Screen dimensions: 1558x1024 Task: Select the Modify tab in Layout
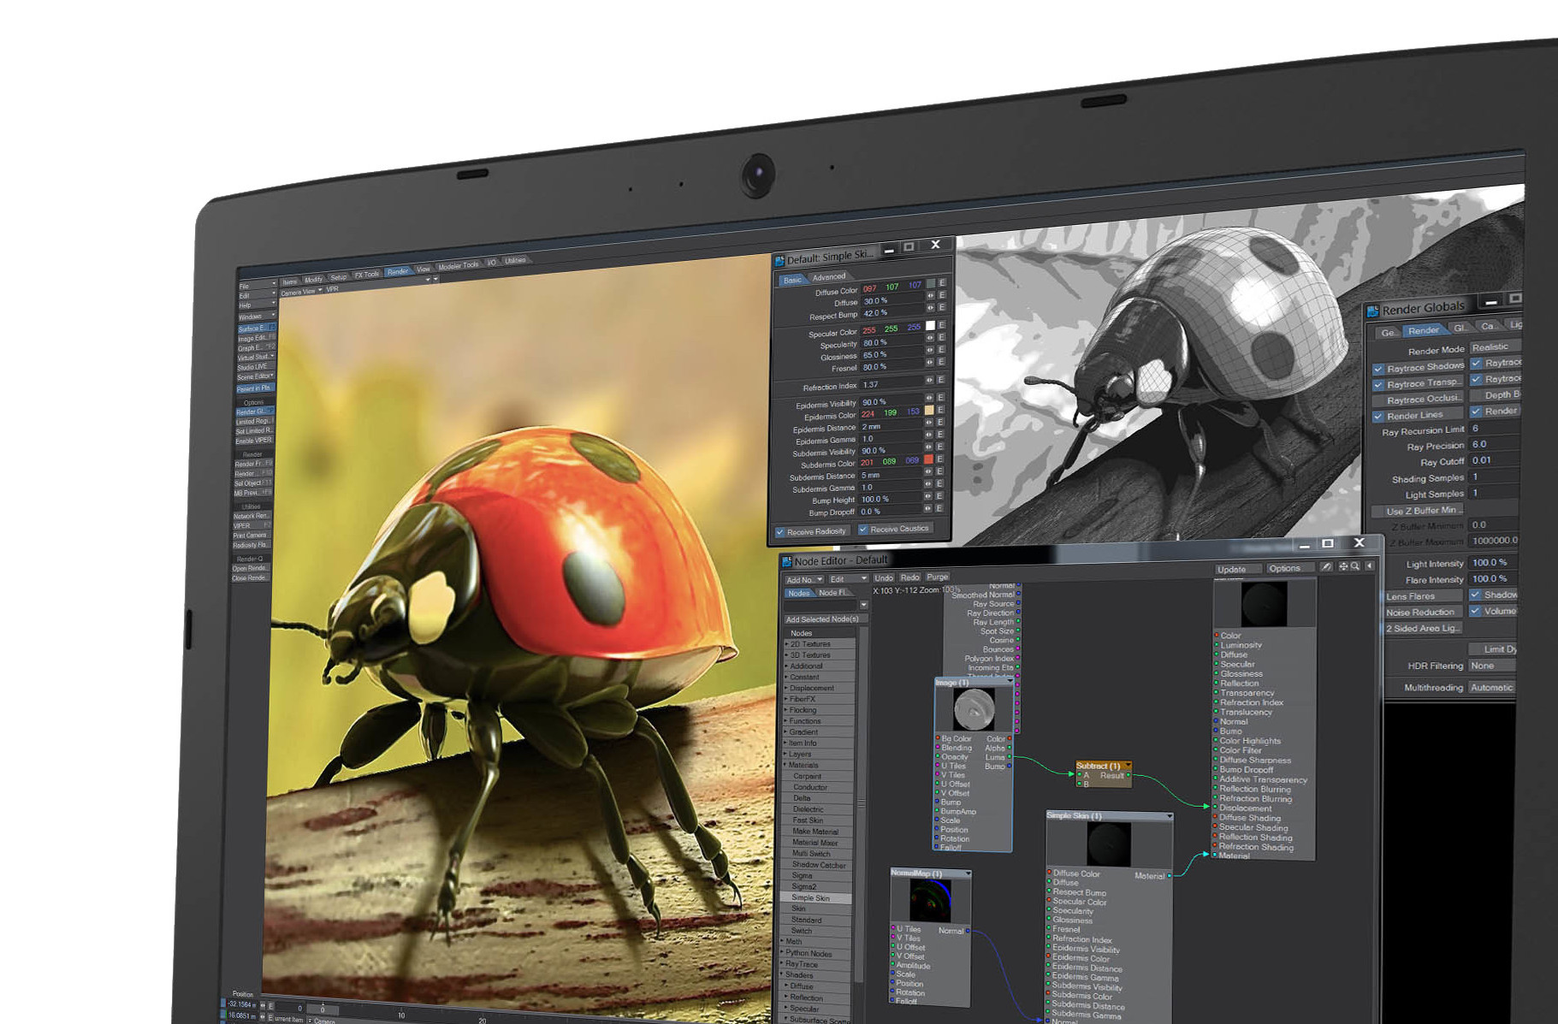(x=314, y=280)
